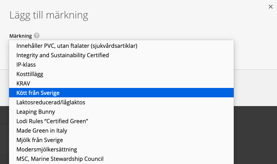Pick Modersmjölkersättning from the list
Screen dimensions: 277x164
coord(121,149)
